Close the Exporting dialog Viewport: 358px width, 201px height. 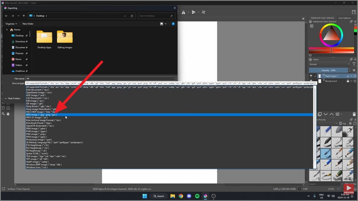click(x=175, y=8)
